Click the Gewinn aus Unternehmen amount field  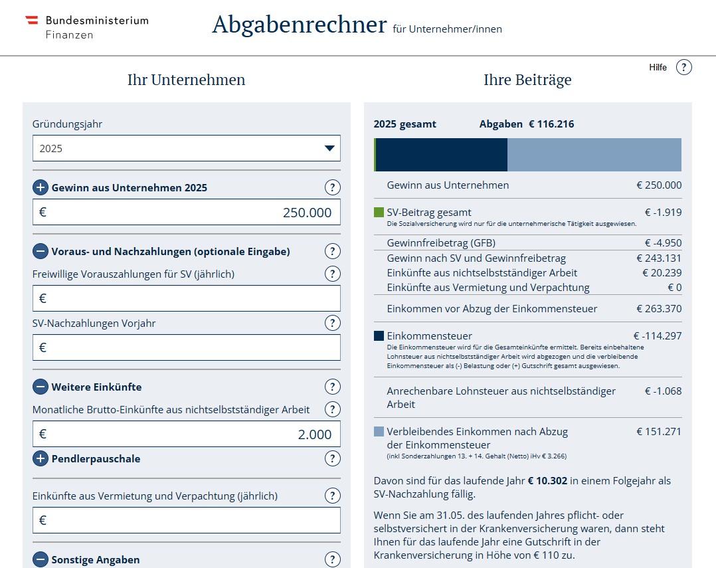(186, 213)
